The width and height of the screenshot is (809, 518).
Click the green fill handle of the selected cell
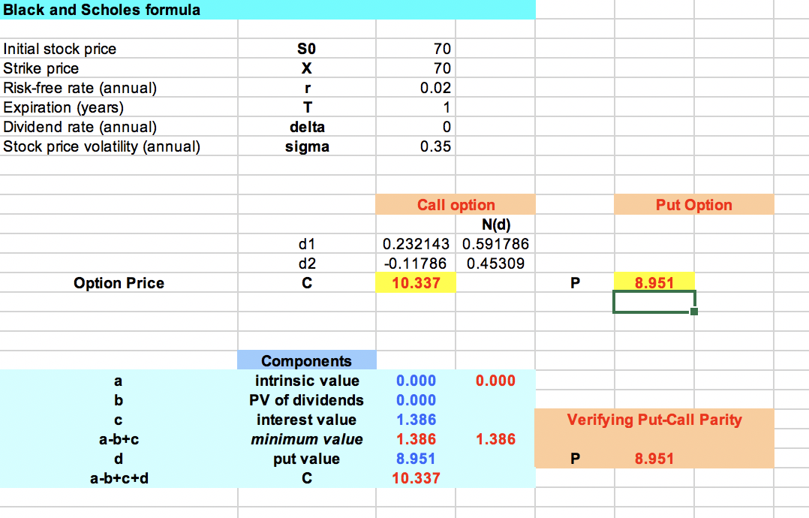[694, 311]
